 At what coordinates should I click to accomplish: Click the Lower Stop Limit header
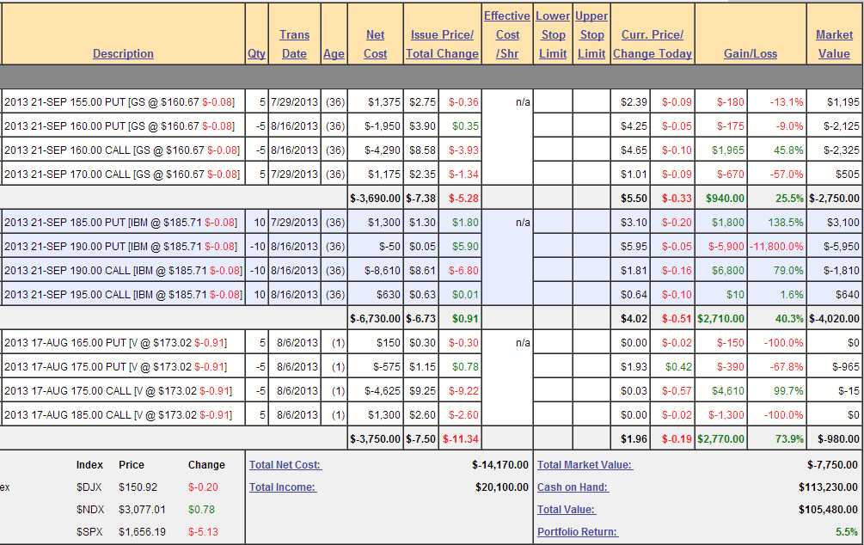pos(553,34)
